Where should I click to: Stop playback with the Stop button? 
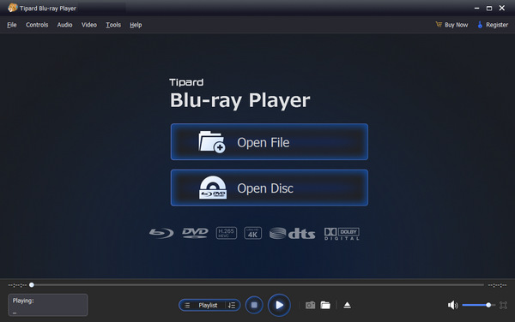[254, 305]
